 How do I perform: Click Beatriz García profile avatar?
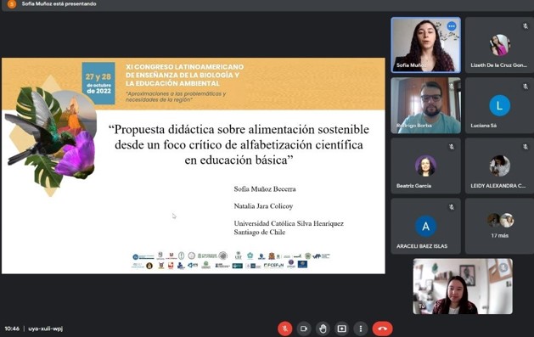point(425,166)
